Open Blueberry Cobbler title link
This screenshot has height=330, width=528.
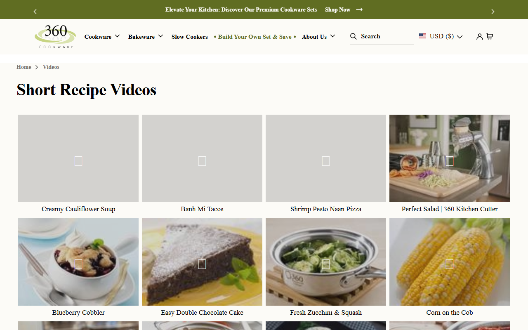point(78,313)
